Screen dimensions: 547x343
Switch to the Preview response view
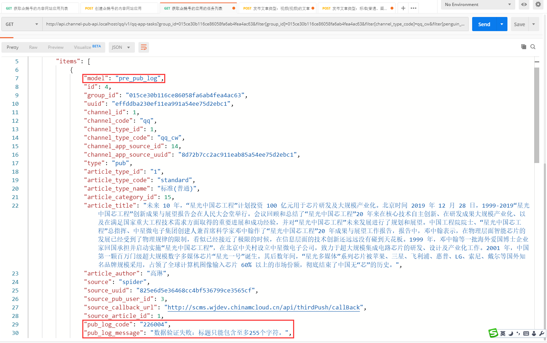pos(56,47)
